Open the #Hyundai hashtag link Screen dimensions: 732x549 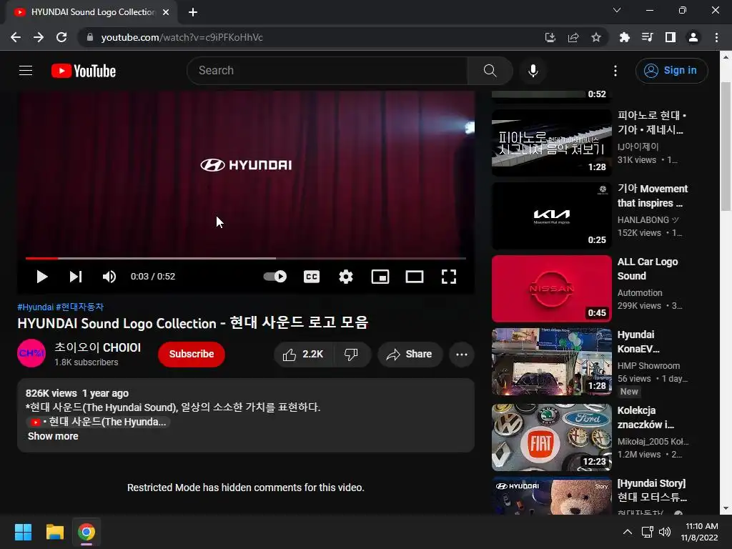[x=36, y=307]
